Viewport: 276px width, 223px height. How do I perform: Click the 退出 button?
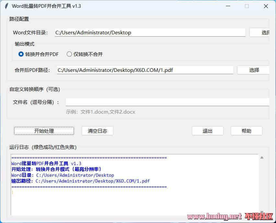[207, 131]
